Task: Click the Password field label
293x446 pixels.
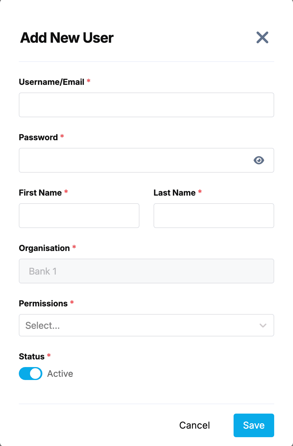Action: 38,137
